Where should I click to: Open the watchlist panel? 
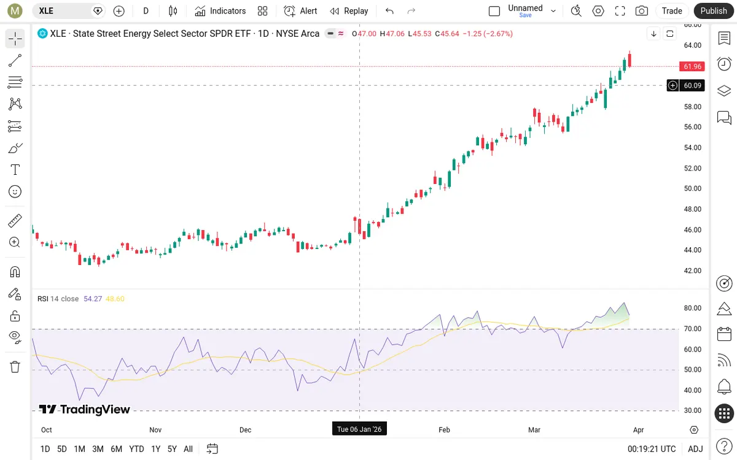(724, 39)
